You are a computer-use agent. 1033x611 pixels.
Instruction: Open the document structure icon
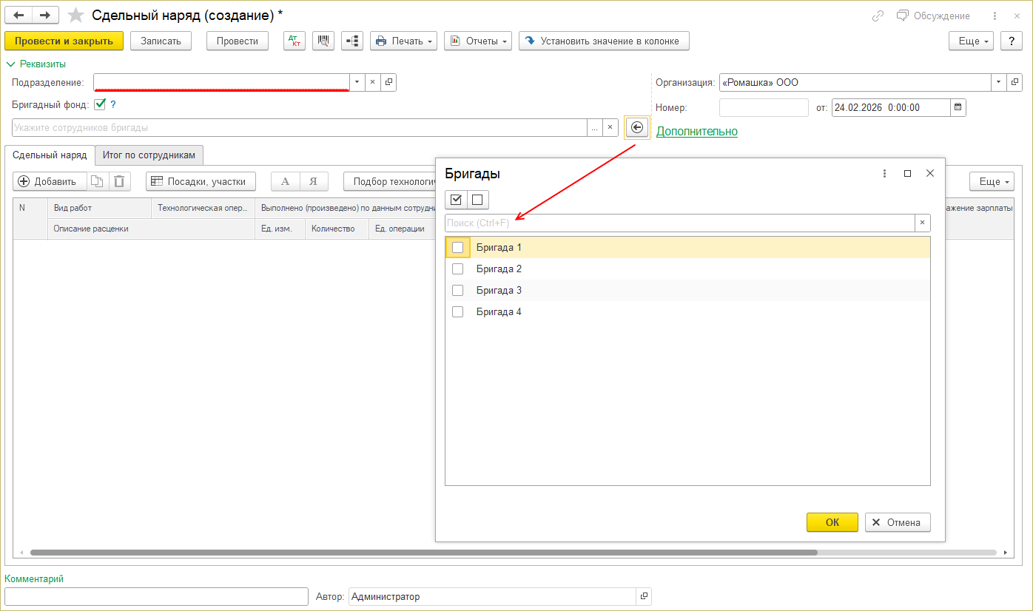coord(351,41)
